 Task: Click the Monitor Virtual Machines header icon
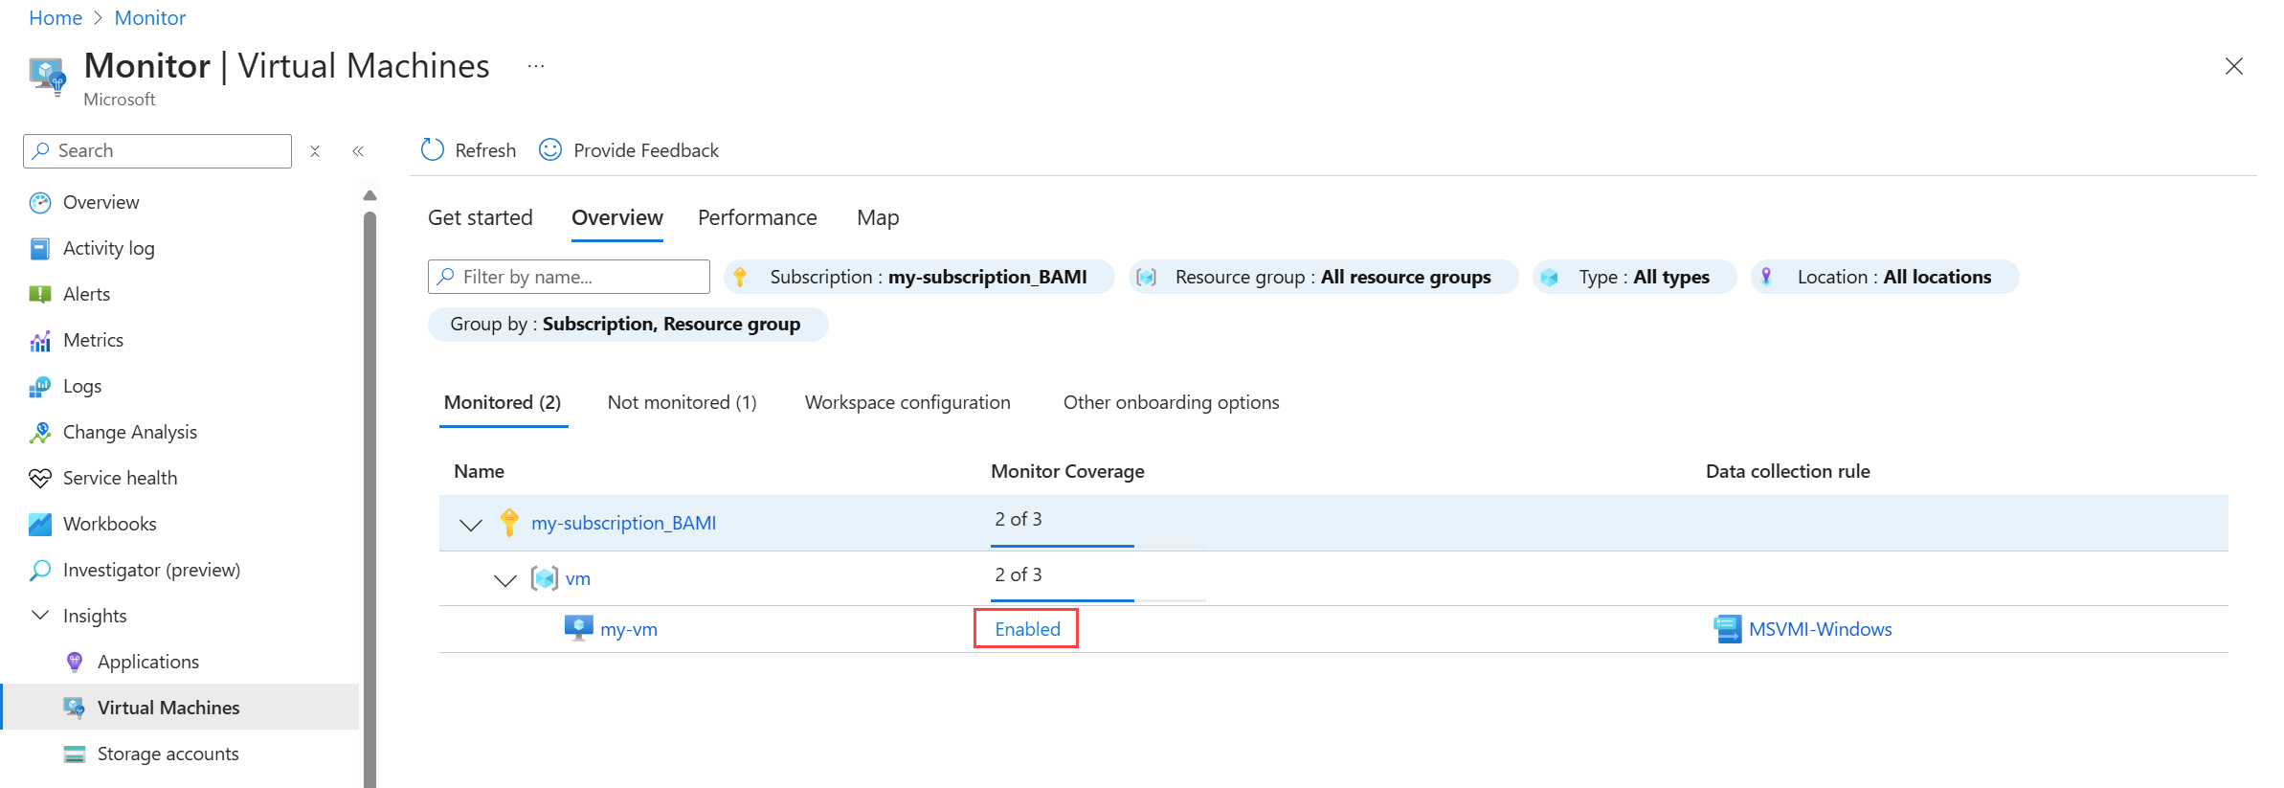(47, 76)
